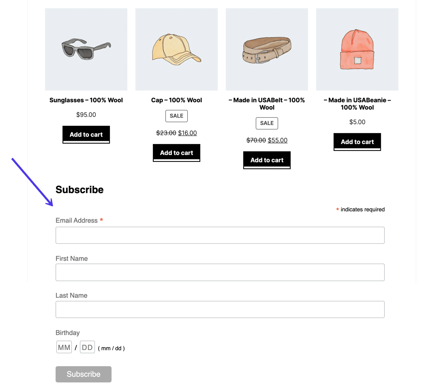
Task: Click the Cap product image
Action: pos(176,49)
